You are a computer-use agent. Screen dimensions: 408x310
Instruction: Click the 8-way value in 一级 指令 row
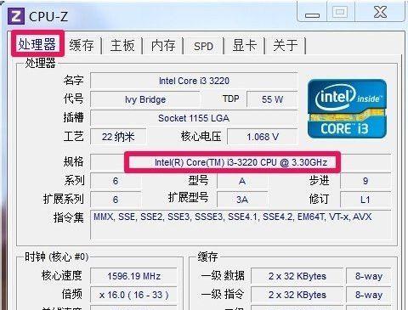(x=369, y=295)
